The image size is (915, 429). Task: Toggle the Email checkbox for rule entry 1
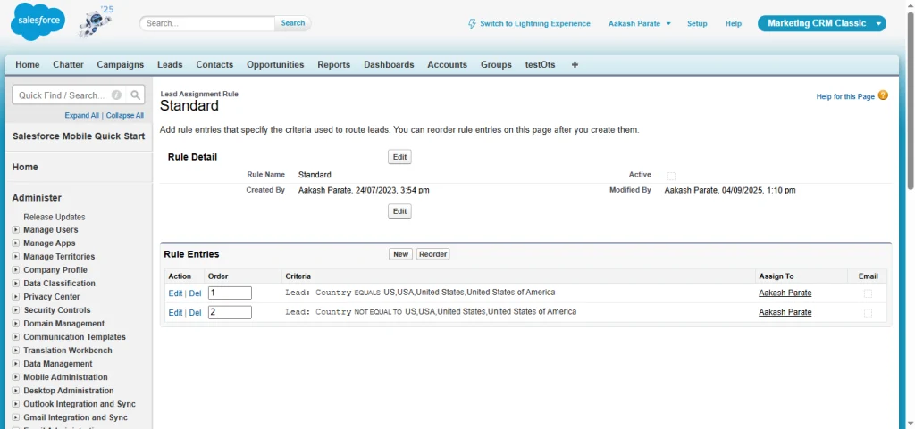pyautogui.click(x=868, y=293)
